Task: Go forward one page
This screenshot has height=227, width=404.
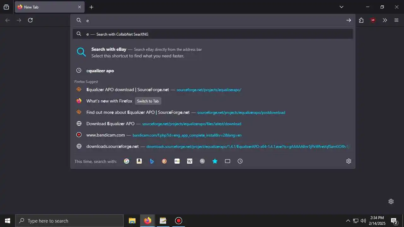Action: pyautogui.click(x=19, y=20)
